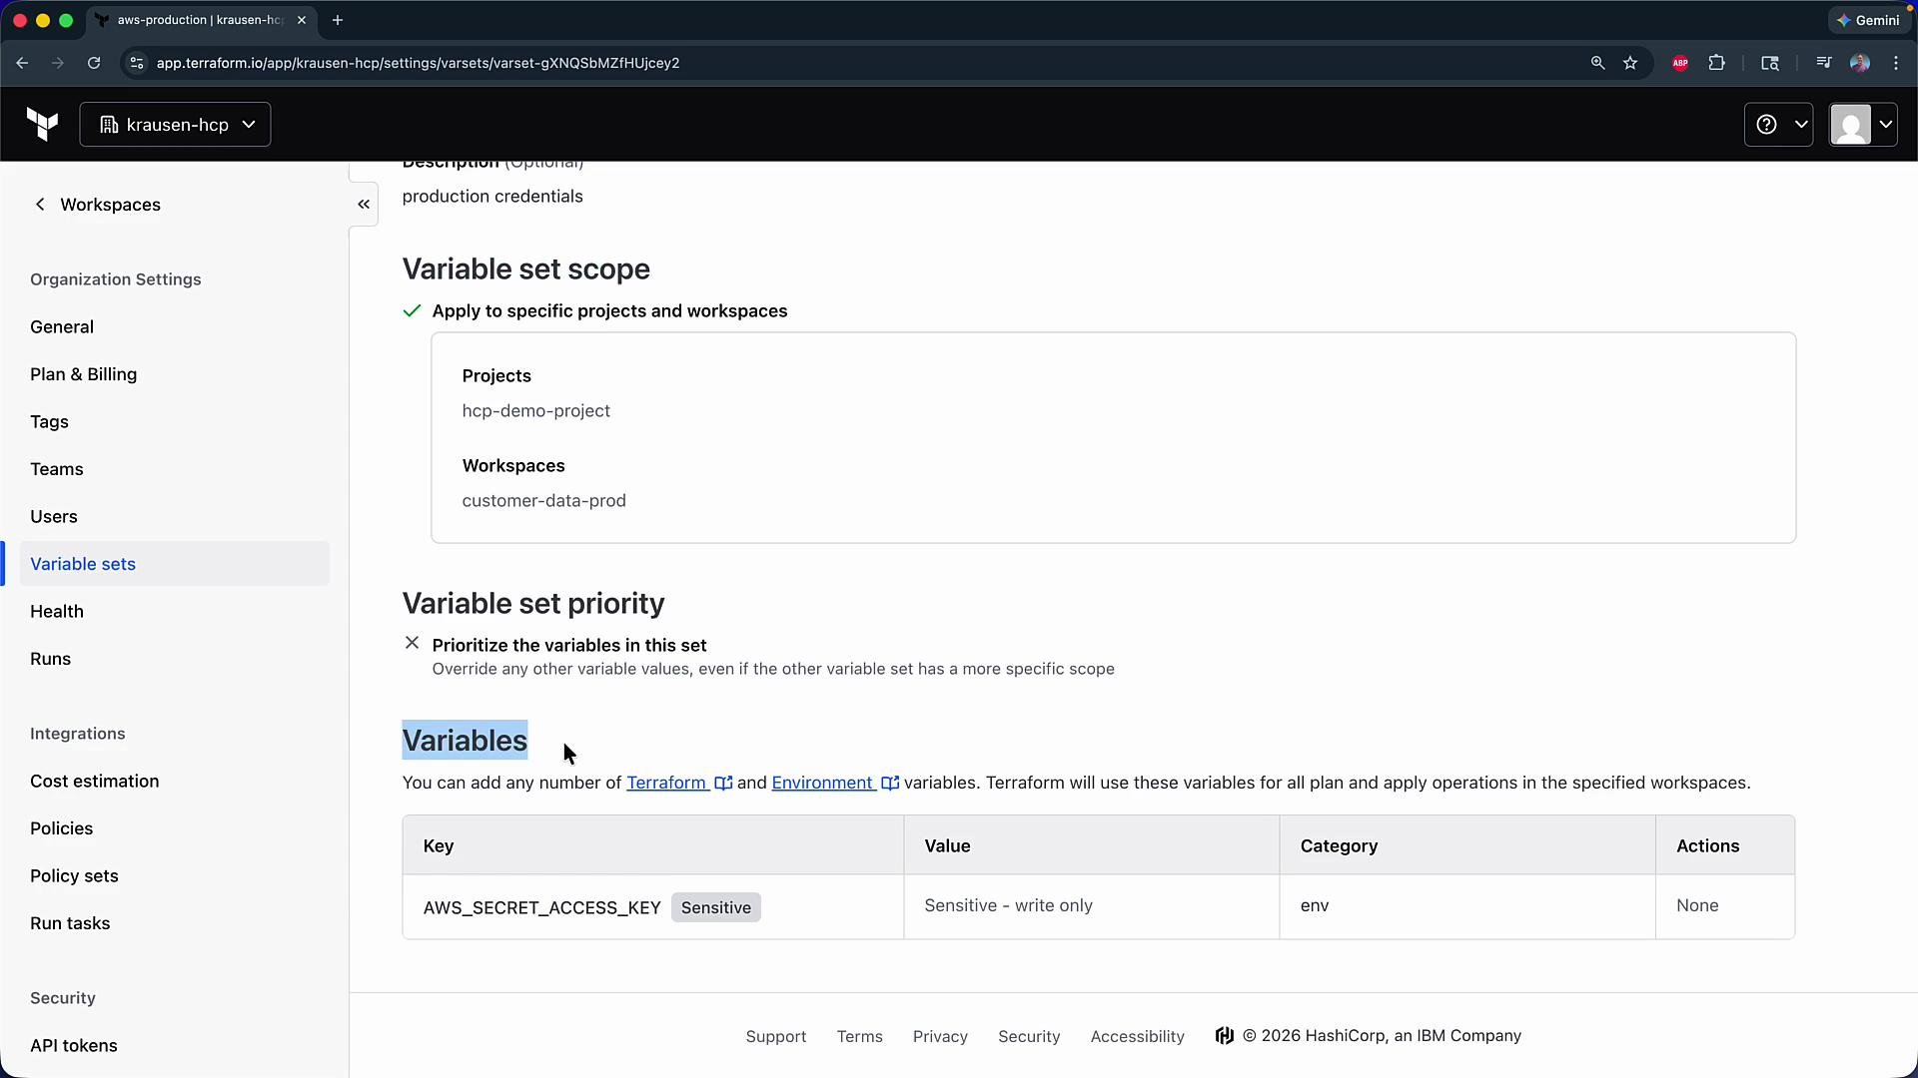Open the browser extensions puzzle icon
1918x1078 pixels.
1716,63
